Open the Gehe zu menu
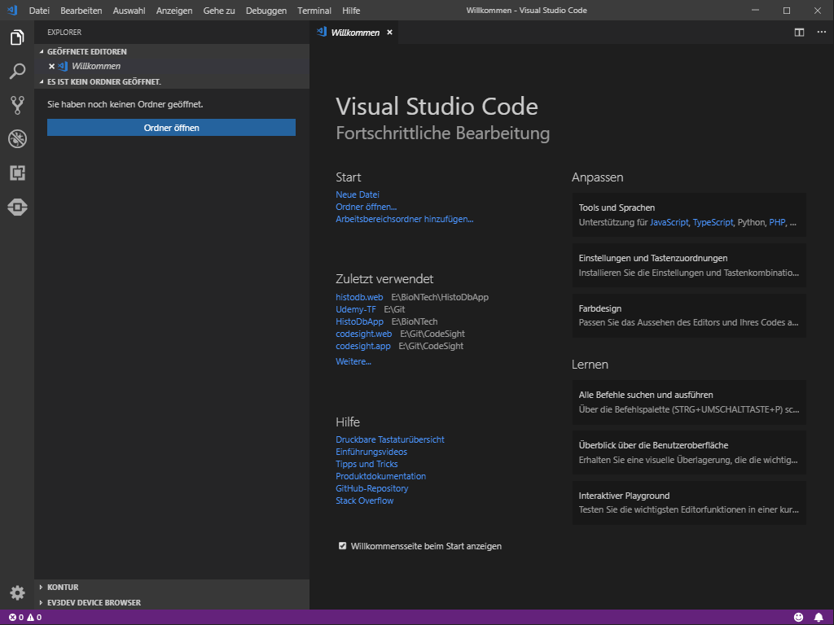This screenshot has width=834, height=625. click(x=218, y=11)
